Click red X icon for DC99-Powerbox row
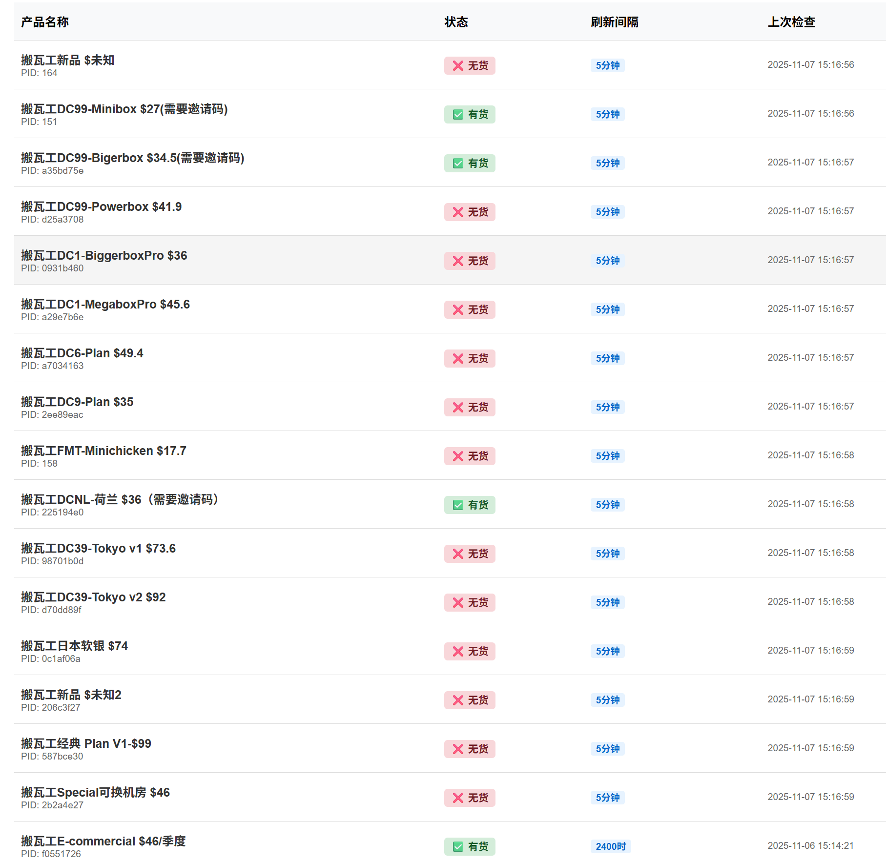The height and width of the screenshot is (863, 886). point(457,212)
